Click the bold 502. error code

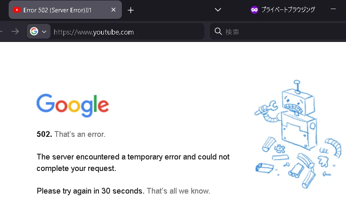[44, 134]
